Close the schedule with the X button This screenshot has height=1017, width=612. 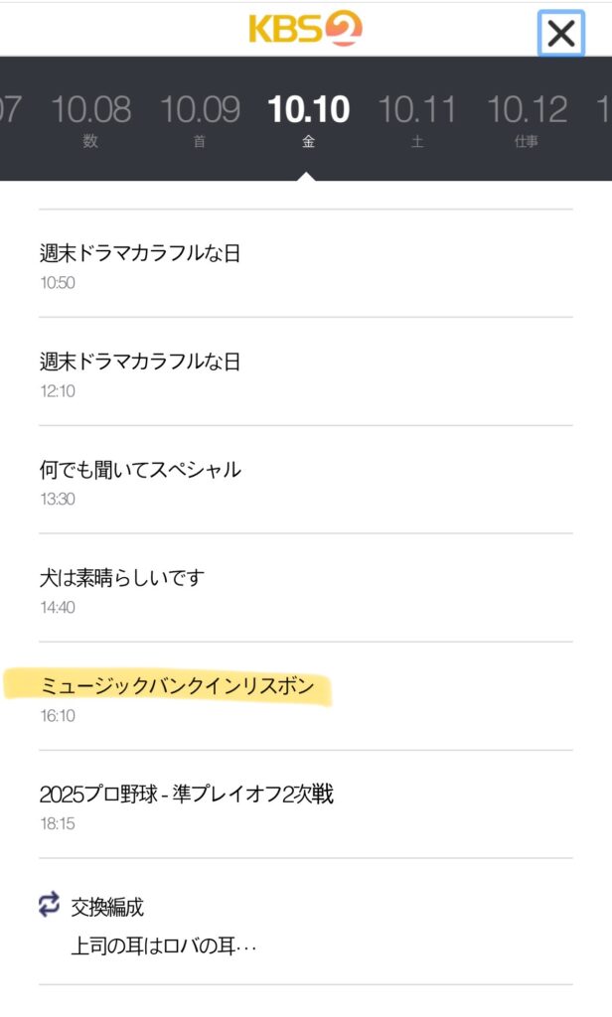561,34
